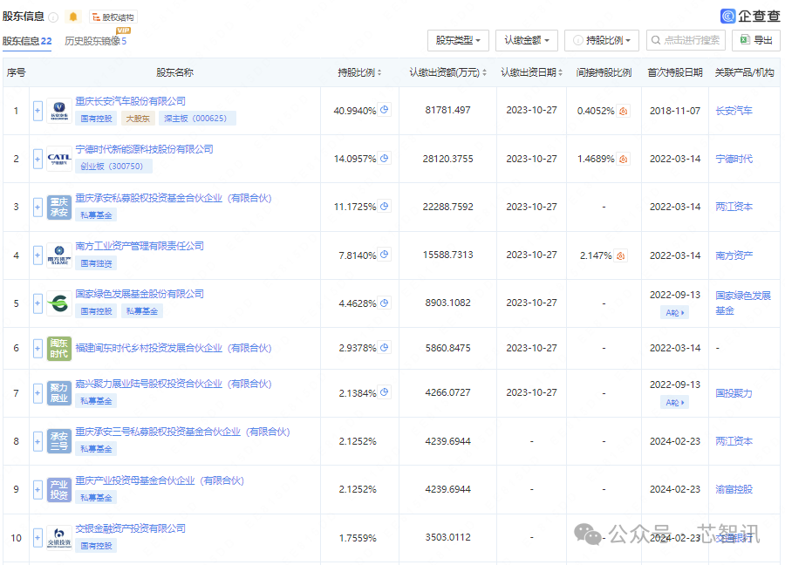
Task: Expand row 7 嘉兴聚力展业 plus button
Action: click(x=38, y=393)
